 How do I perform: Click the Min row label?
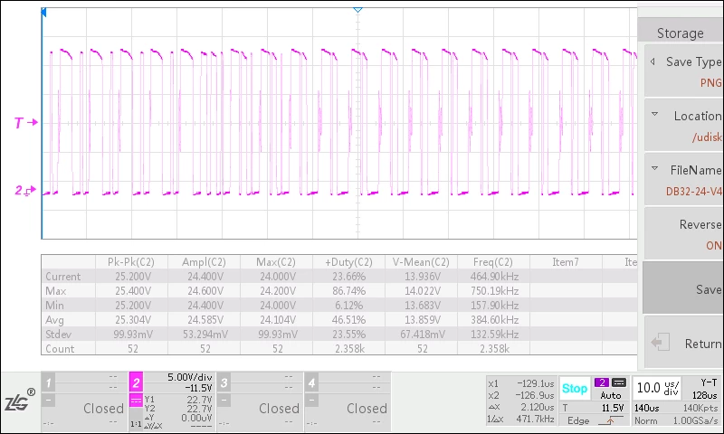pyautogui.click(x=54, y=306)
